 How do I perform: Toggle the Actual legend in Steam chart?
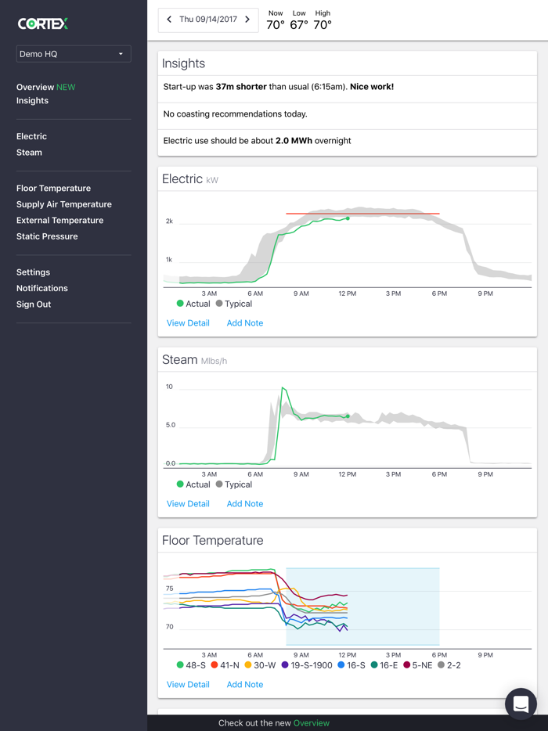(x=180, y=484)
